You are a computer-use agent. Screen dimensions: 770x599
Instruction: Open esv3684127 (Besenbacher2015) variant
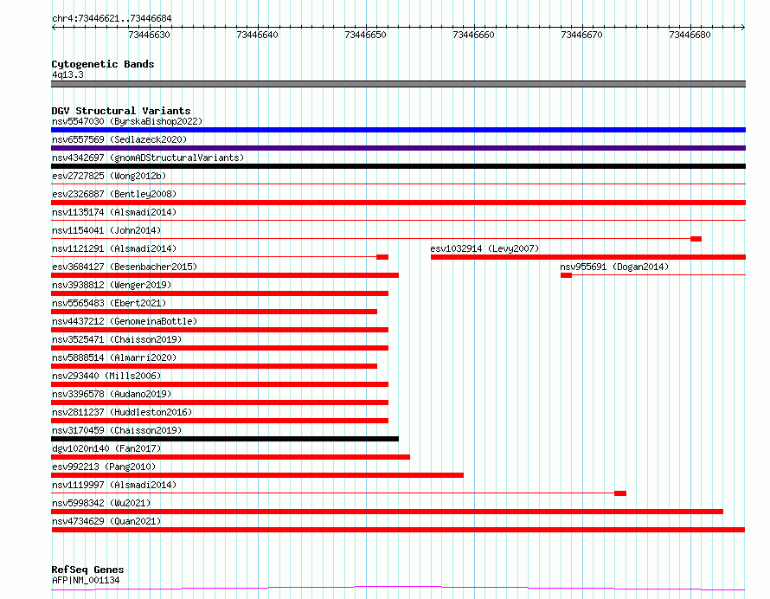[125, 267]
